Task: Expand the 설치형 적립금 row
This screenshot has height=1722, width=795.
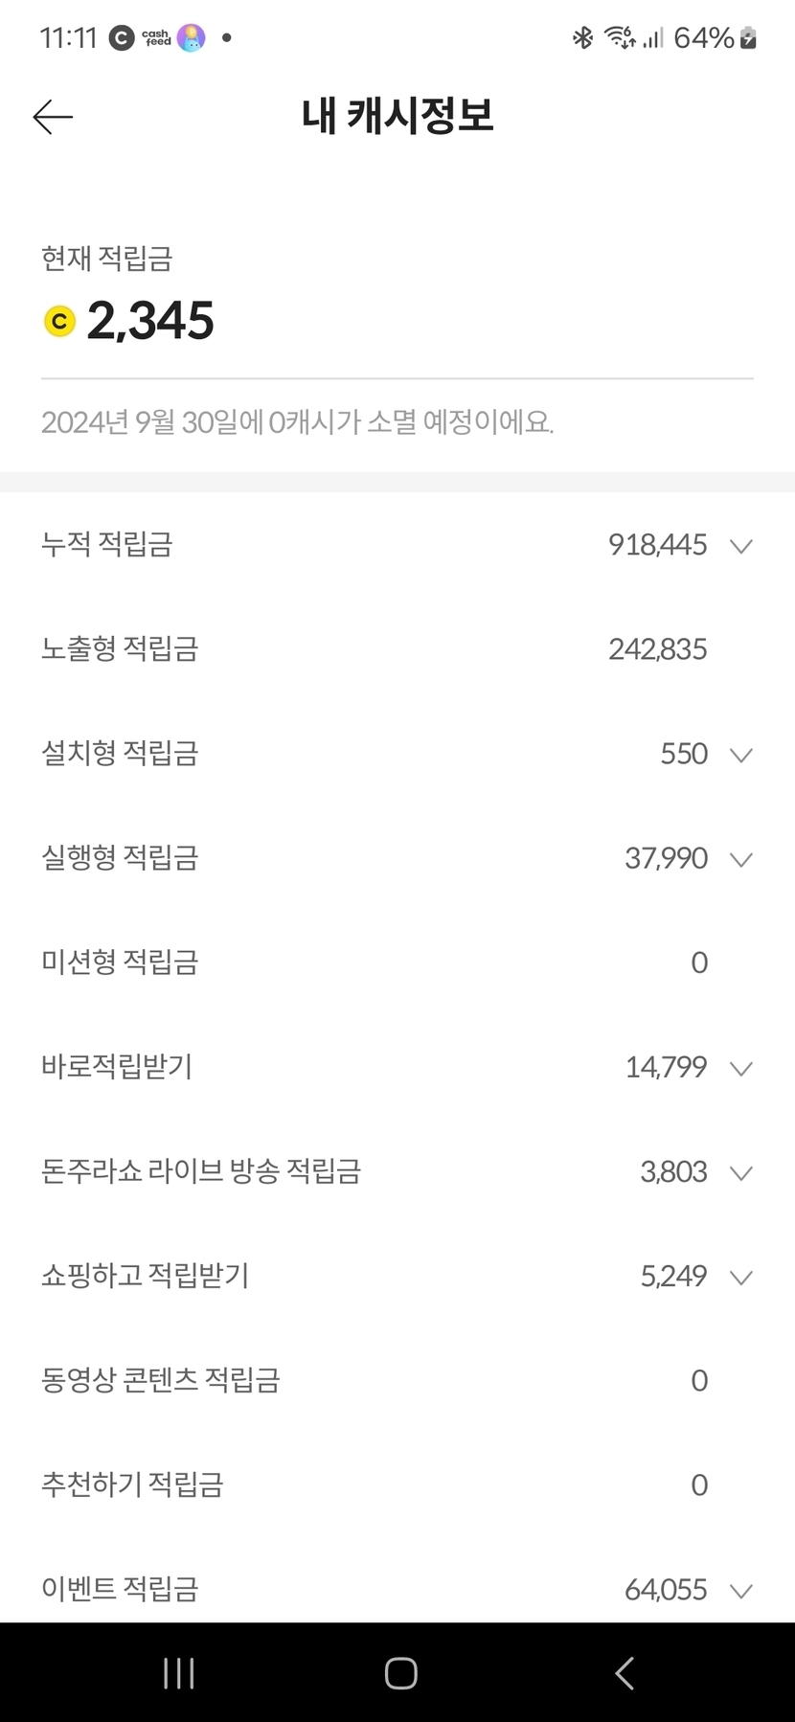Action: click(740, 755)
